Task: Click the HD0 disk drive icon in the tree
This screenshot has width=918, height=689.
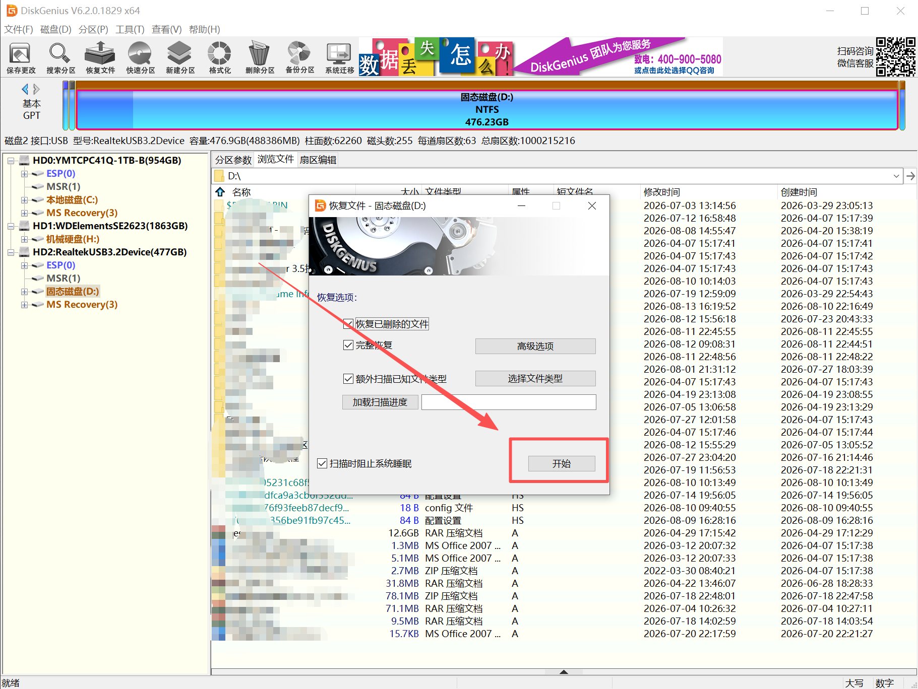Action: click(x=24, y=160)
